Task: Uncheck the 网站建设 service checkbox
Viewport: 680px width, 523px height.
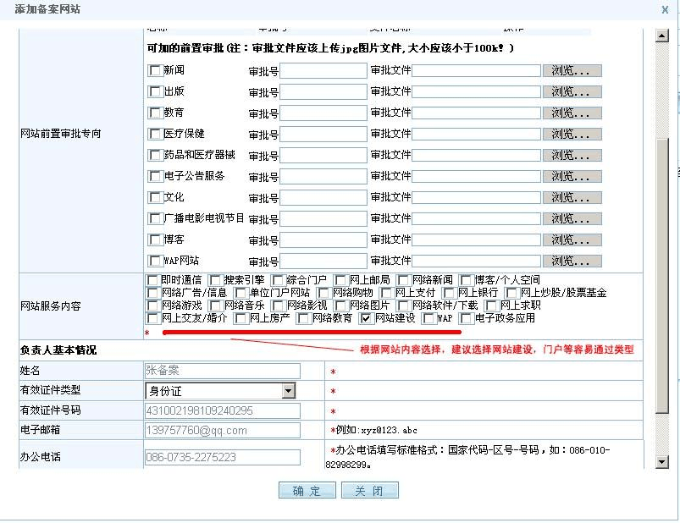Action: tap(366, 319)
